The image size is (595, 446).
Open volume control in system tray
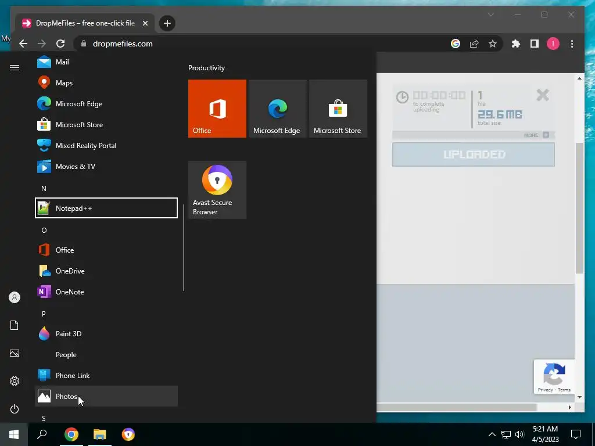pyautogui.click(x=519, y=434)
